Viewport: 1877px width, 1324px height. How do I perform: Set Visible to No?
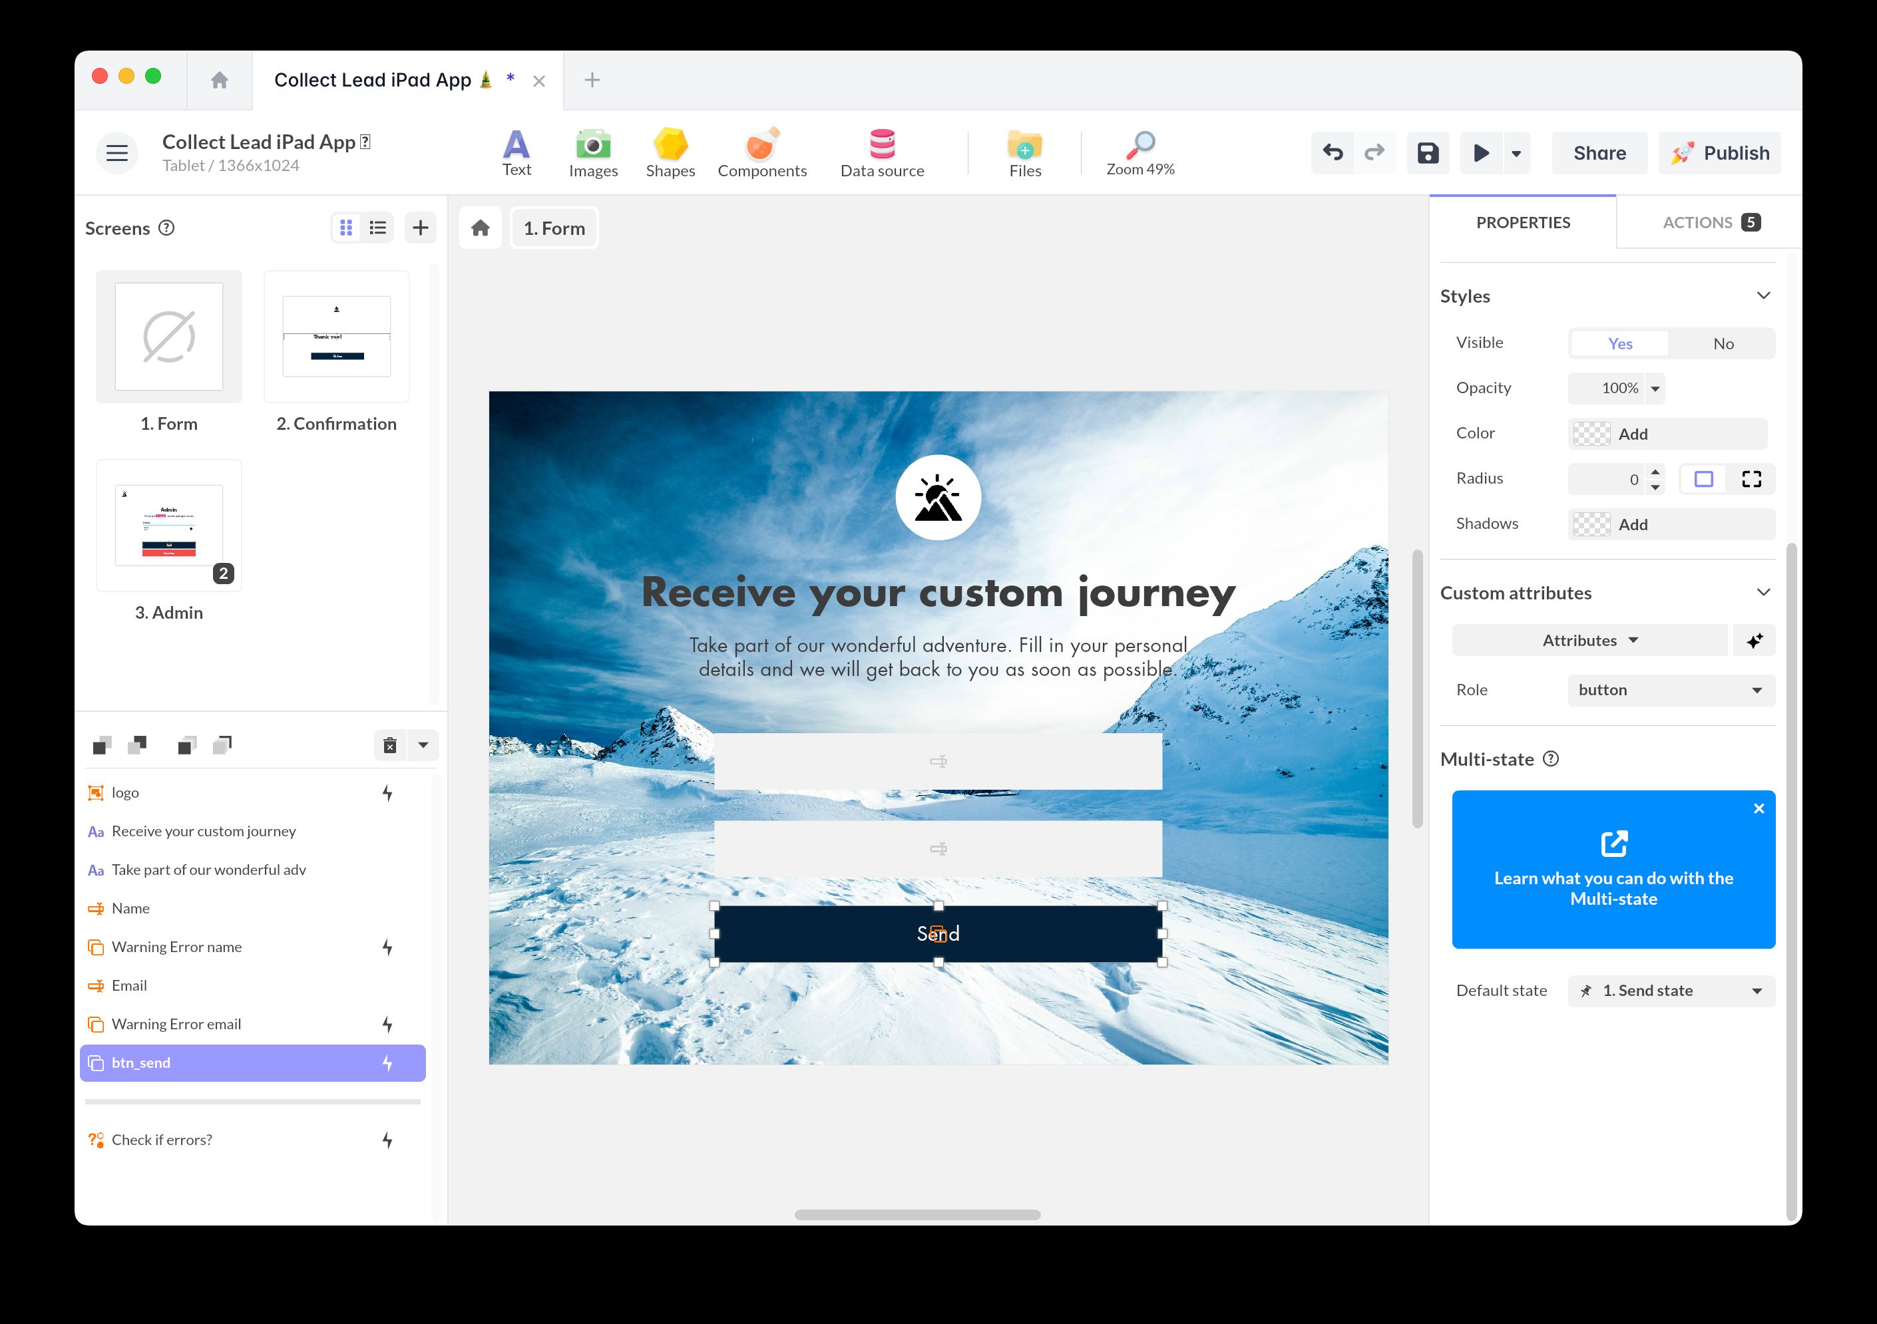(1723, 344)
